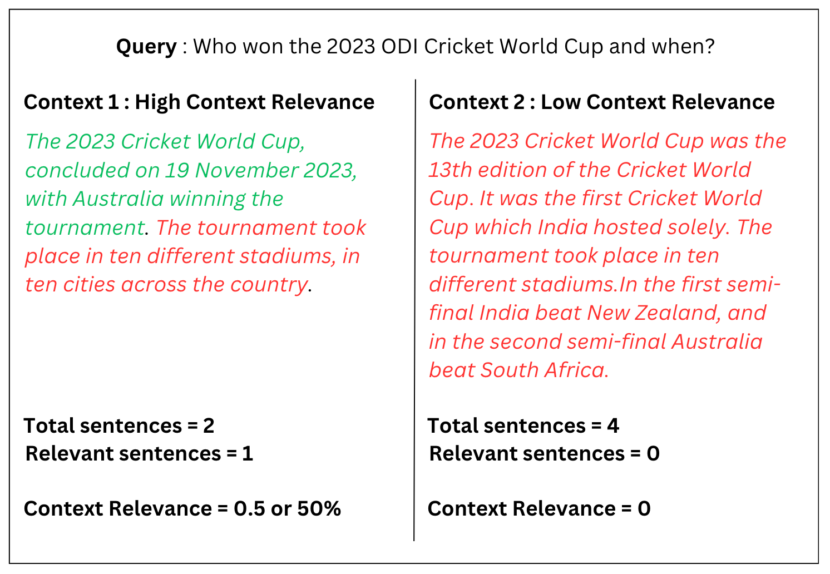Screen dimensions: 830x574
Task: Click "Total sentences = 2" under Context 1
Action: [x=119, y=425]
